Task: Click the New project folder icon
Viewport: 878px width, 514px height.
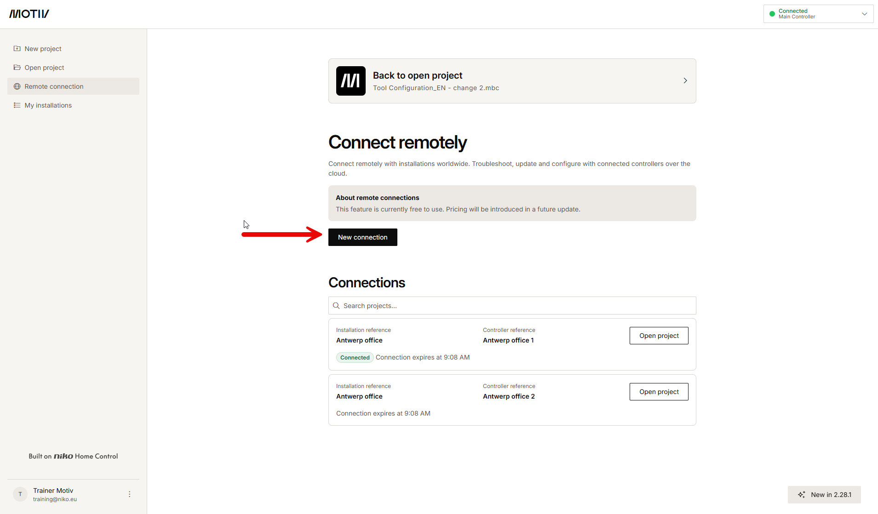Action: pyautogui.click(x=17, y=48)
